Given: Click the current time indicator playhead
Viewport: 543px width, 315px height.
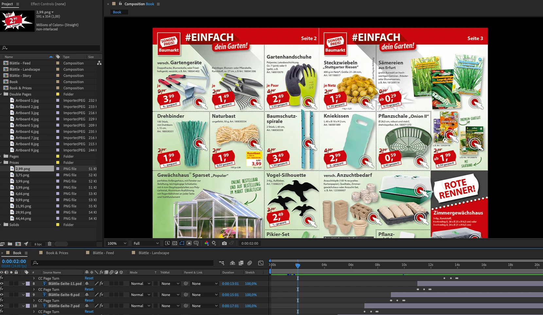Looking at the screenshot, I should 298,265.
